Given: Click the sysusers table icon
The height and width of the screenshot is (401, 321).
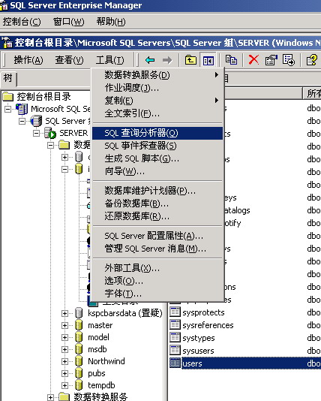Looking at the screenshot, I should (x=175, y=351).
